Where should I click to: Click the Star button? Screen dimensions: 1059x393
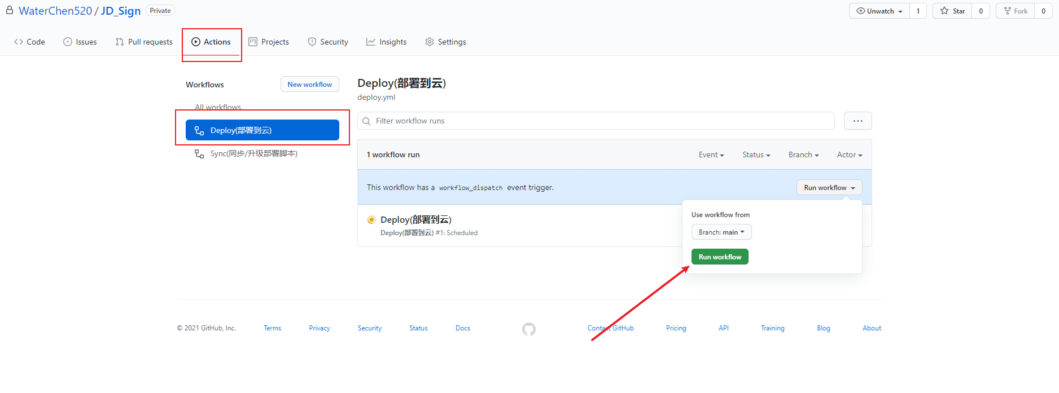(952, 11)
